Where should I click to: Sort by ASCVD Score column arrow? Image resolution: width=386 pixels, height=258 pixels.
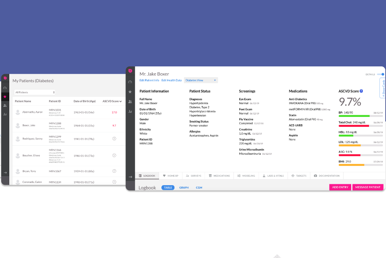point(121,101)
